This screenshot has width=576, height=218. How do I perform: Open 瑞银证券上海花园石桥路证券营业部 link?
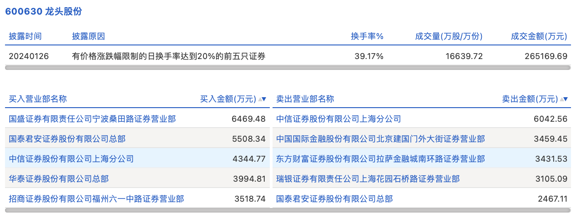(368, 179)
